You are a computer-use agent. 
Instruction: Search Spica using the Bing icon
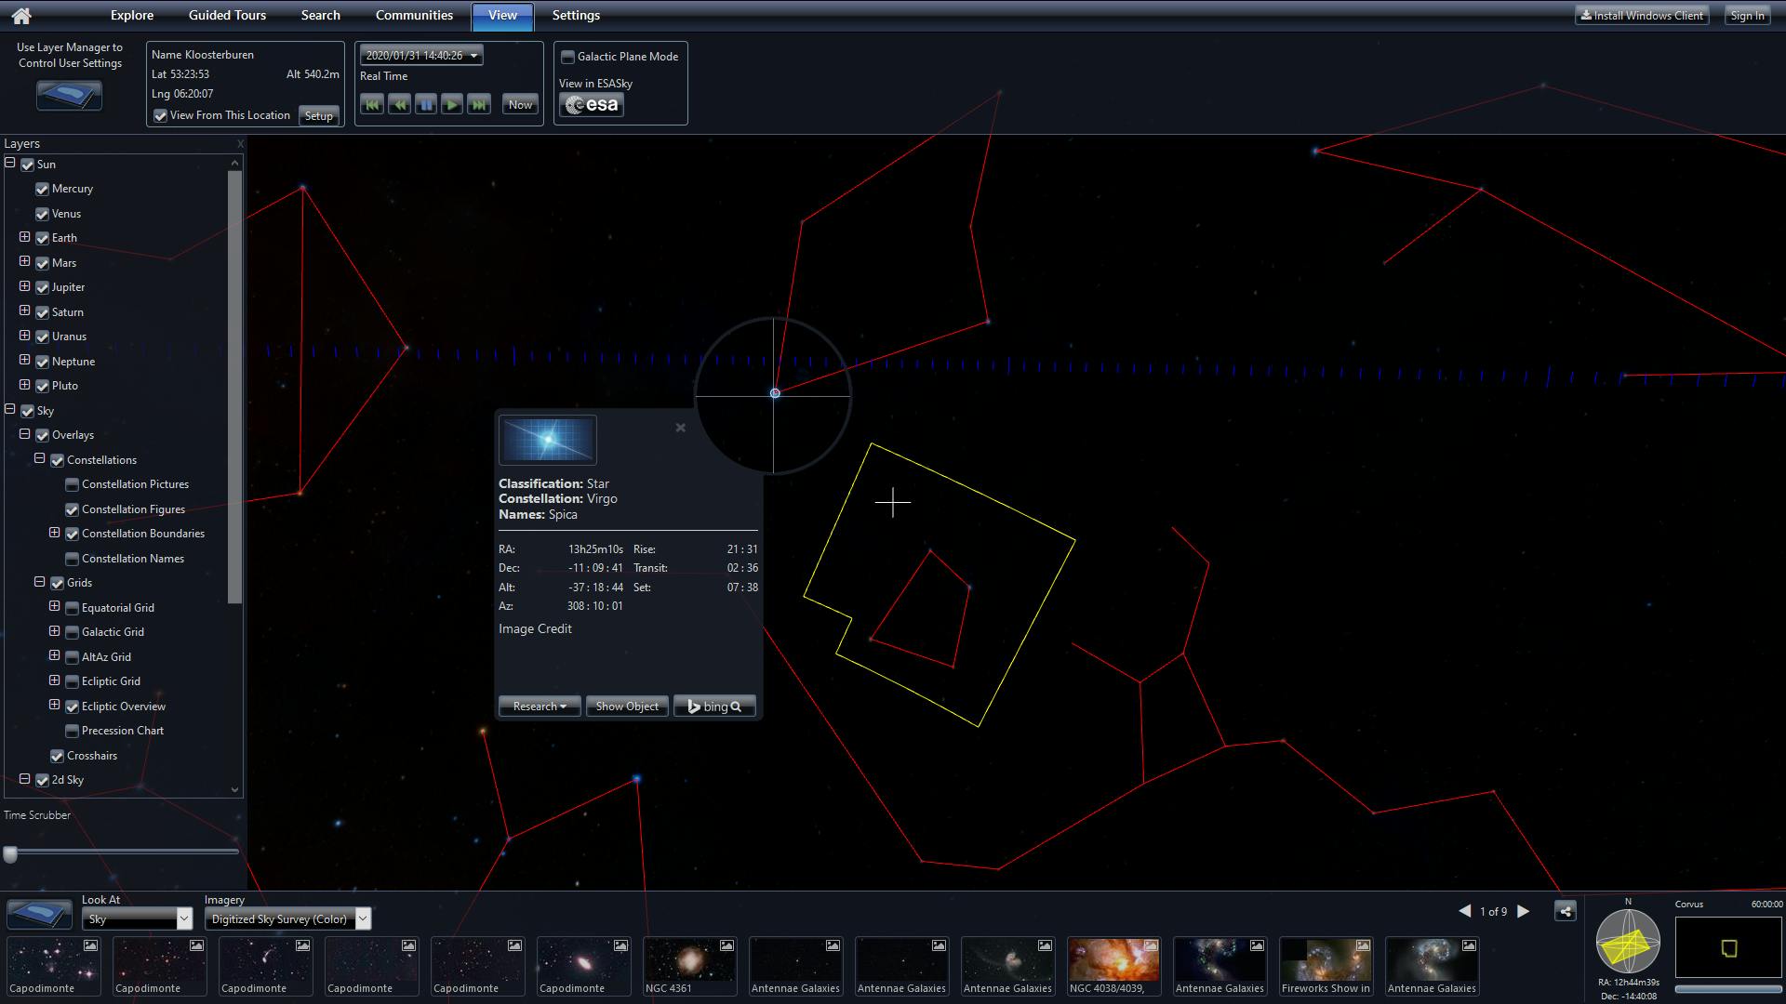713,706
